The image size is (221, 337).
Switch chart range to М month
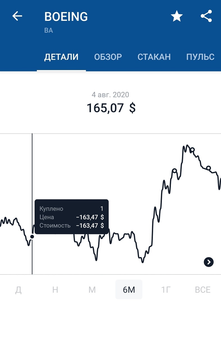tap(92, 290)
